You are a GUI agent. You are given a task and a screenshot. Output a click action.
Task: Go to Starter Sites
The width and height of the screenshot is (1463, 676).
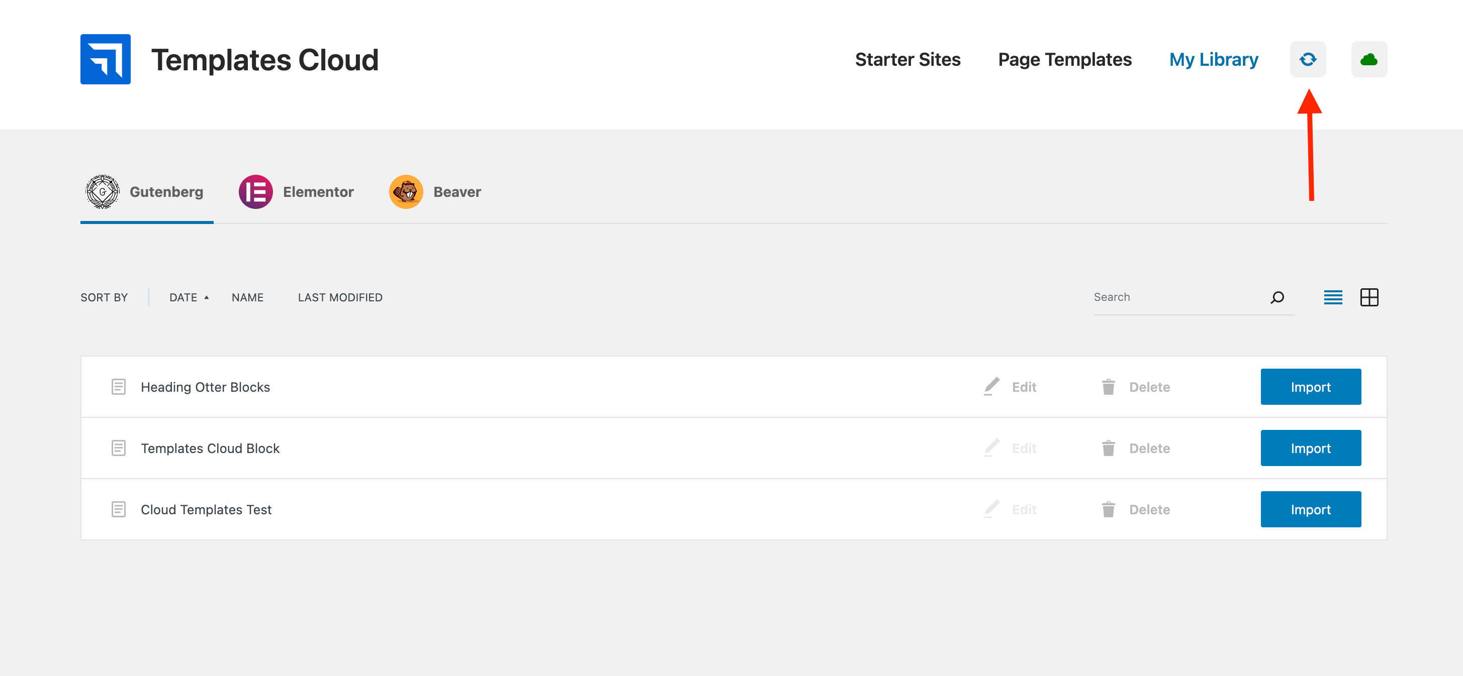coord(907,59)
